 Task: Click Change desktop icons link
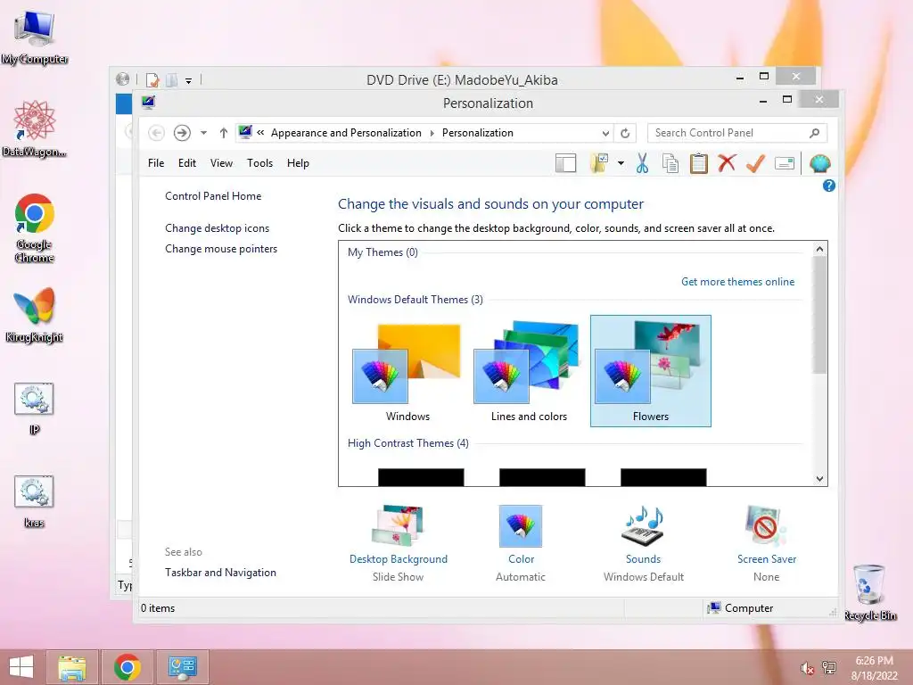pyautogui.click(x=218, y=228)
